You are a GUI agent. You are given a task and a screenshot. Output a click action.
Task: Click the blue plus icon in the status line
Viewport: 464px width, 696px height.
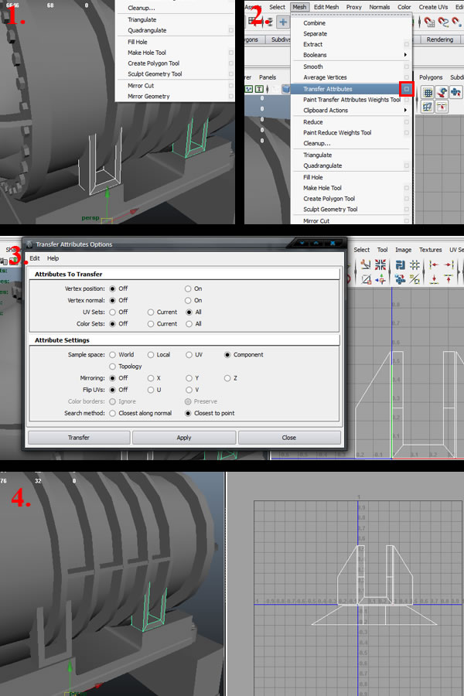point(282,22)
